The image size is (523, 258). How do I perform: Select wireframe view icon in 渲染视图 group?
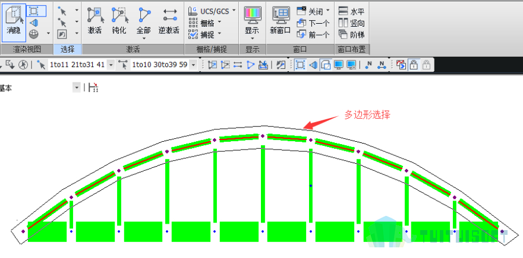pyautogui.click(x=34, y=11)
